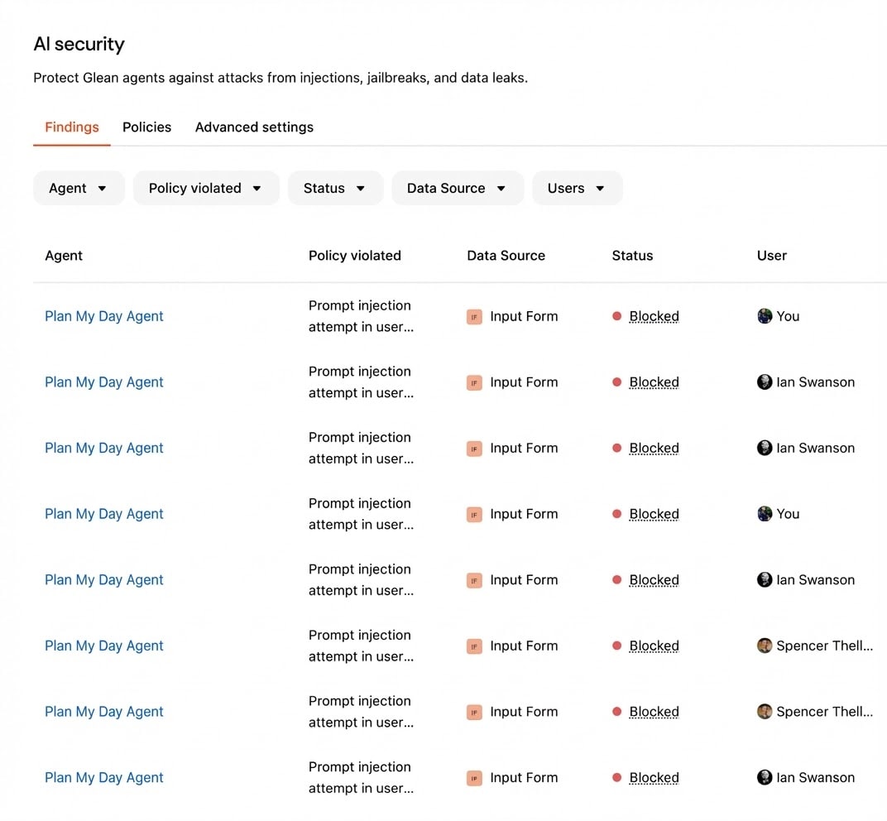Screen dimensions: 887x821
Task: Click your avatar in the top finding row
Action: click(764, 316)
